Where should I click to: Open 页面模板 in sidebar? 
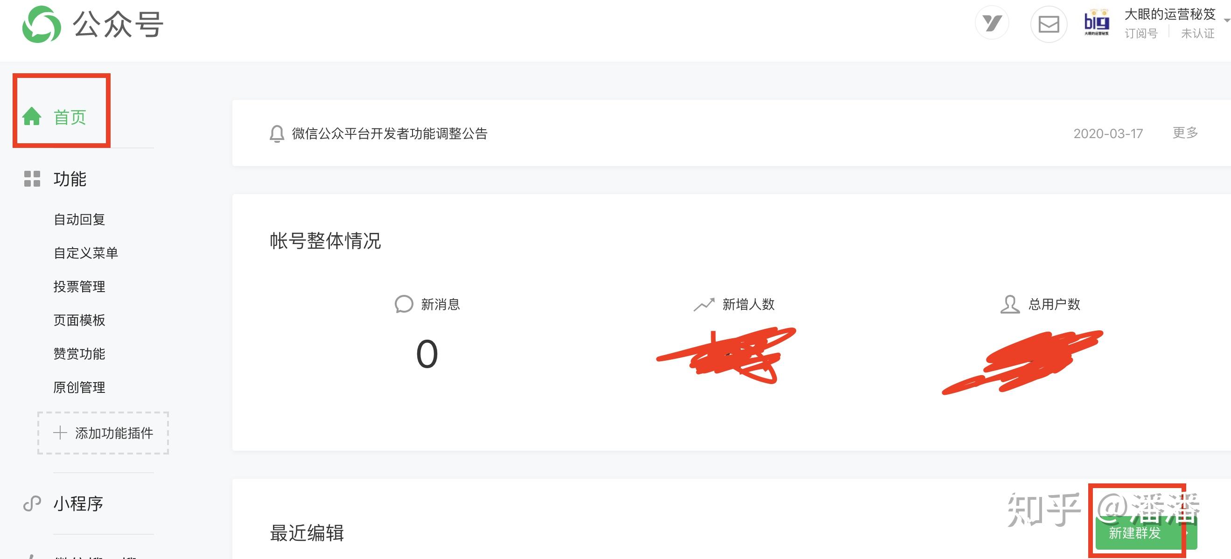click(x=79, y=320)
